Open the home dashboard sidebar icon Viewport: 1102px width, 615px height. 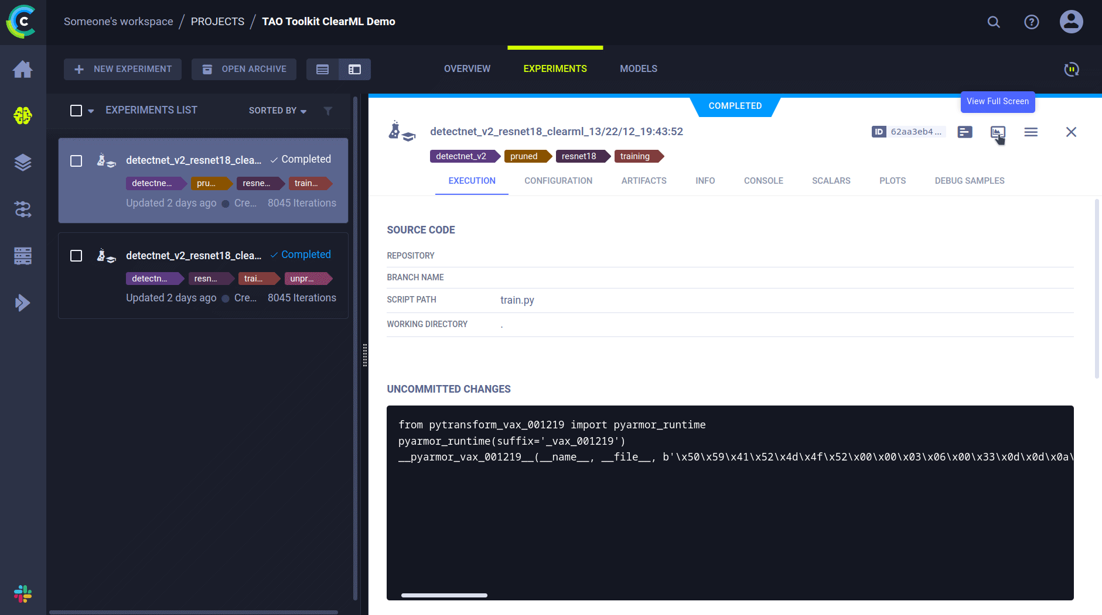pos(23,69)
